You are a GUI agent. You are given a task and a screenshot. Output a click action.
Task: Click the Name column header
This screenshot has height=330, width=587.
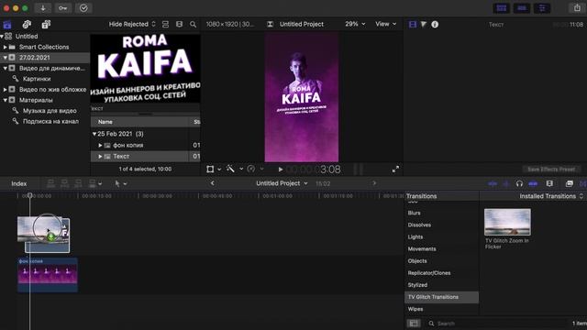139,122
